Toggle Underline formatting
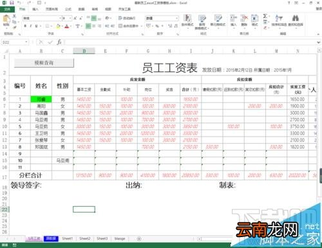This screenshot has height=248, width=322. point(36,26)
